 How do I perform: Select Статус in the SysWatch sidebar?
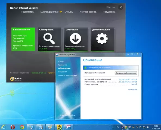61,61
